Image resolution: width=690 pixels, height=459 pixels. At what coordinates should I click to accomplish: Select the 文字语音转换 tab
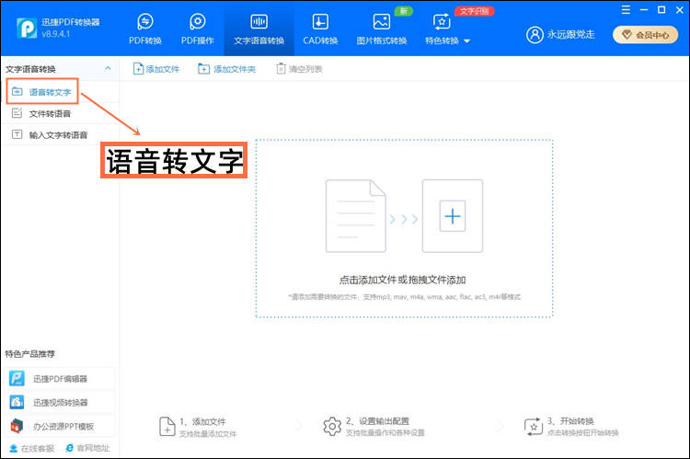click(259, 29)
